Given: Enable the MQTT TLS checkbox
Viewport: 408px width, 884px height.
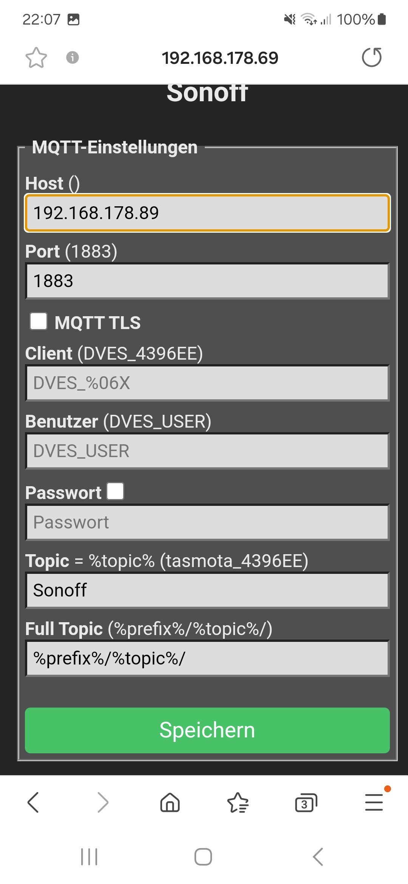Looking at the screenshot, I should coord(39,321).
